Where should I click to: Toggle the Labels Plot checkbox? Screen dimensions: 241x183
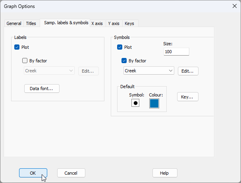point(17,47)
